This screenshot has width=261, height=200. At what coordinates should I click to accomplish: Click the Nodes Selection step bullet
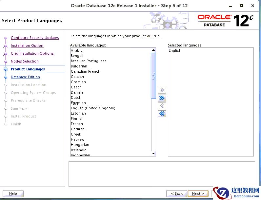tap(6, 62)
